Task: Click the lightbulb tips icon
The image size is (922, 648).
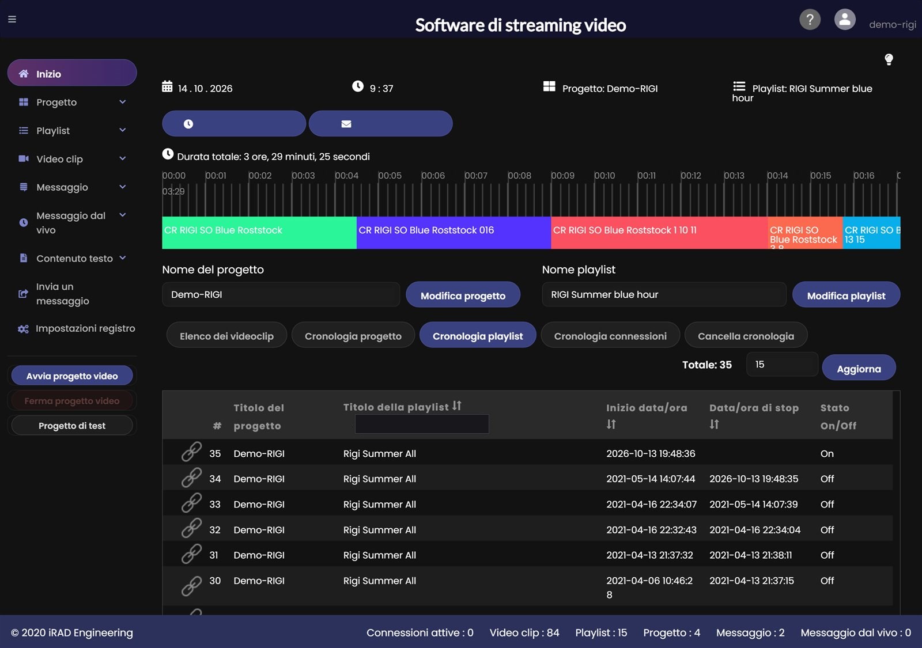Action: click(889, 59)
